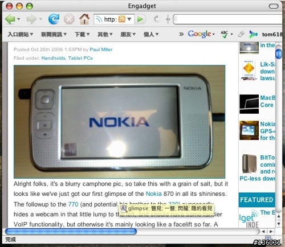Click the vertical scrollbar up arrow
Viewport: 285px width, 247px height.
[279, 216]
